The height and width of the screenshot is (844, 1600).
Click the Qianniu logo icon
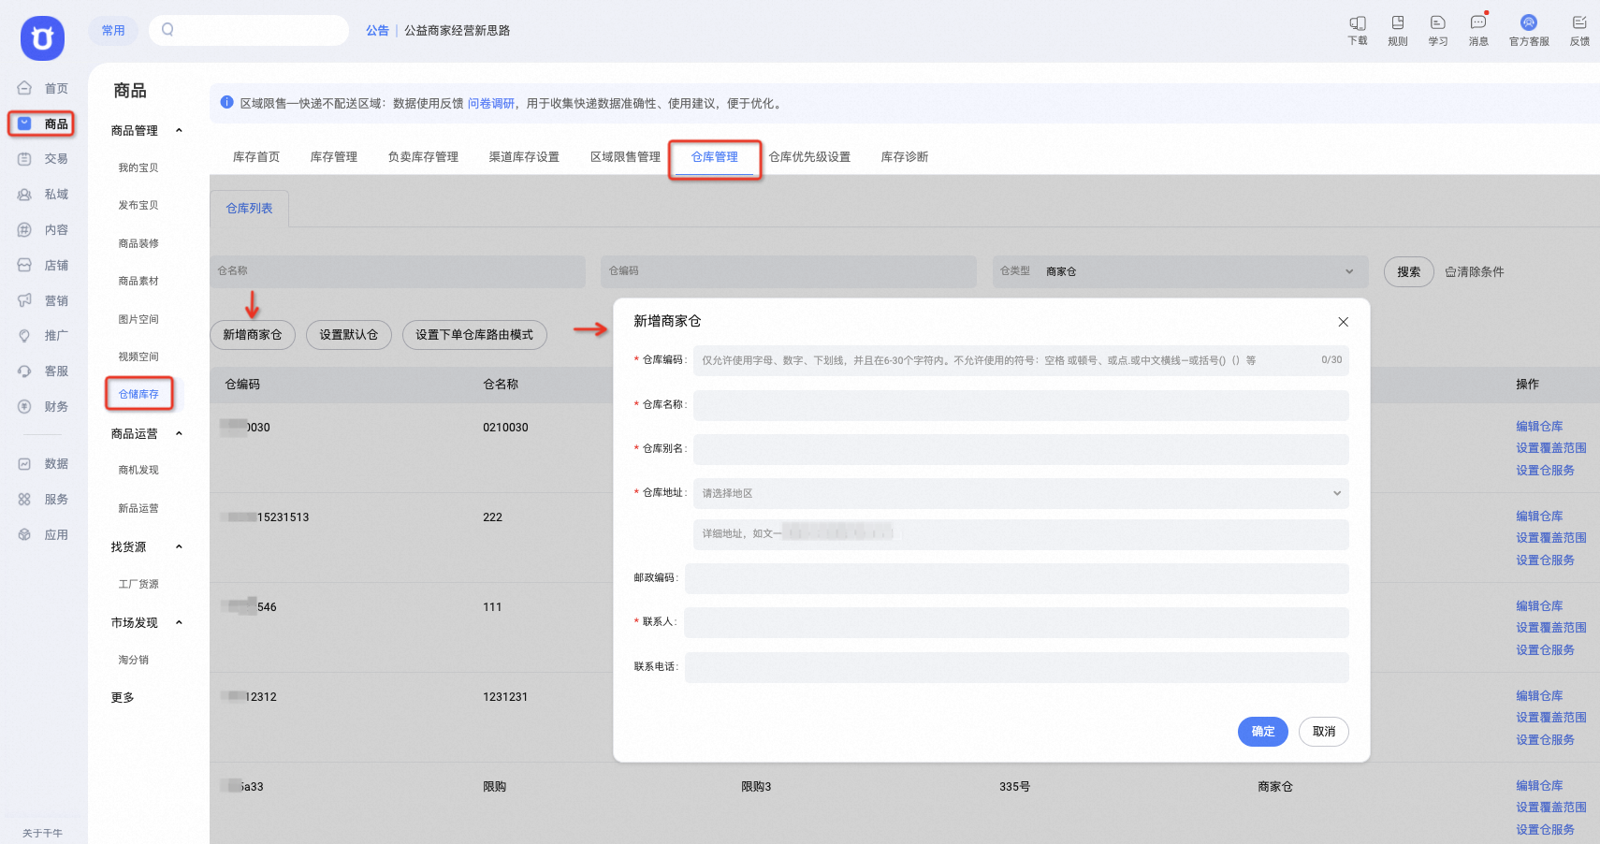coord(42,38)
